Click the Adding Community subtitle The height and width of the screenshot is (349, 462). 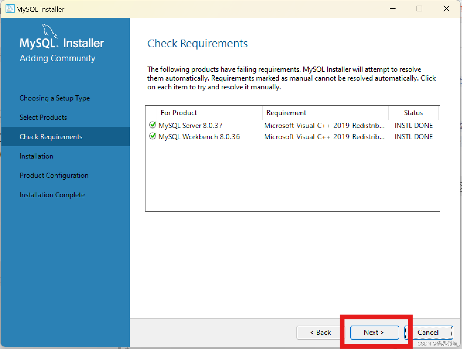pyautogui.click(x=57, y=58)
